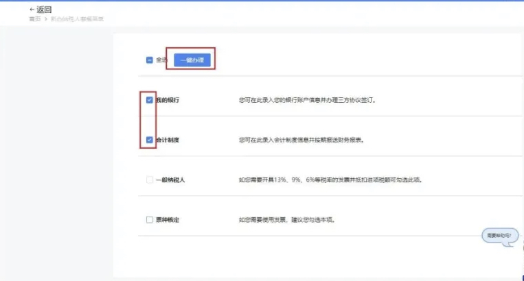This screenshot has width=524, height=281.
Task: Enable the 一般纳税人 checkbox
Action: coord(149,180)
